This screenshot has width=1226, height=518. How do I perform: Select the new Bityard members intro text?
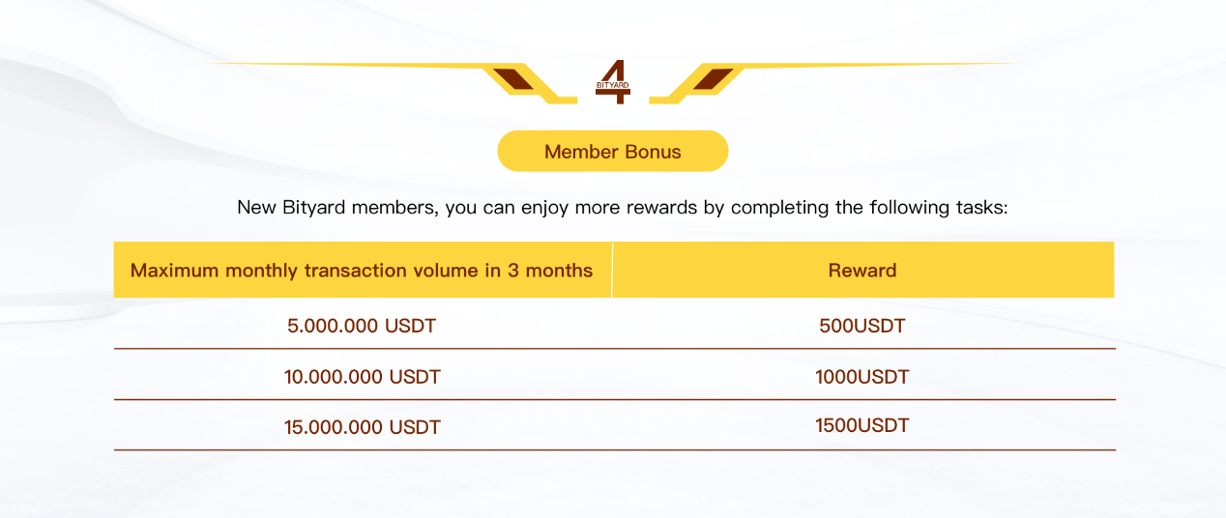click(623, 208)
